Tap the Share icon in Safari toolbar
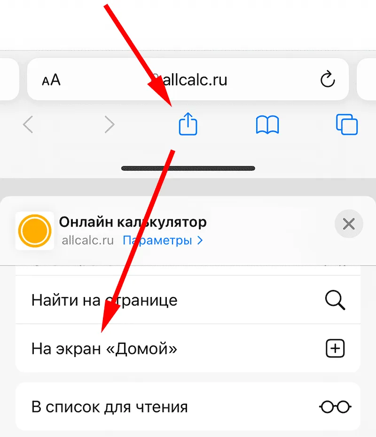This screenshot has height=437, width=376. pos(188,124)
